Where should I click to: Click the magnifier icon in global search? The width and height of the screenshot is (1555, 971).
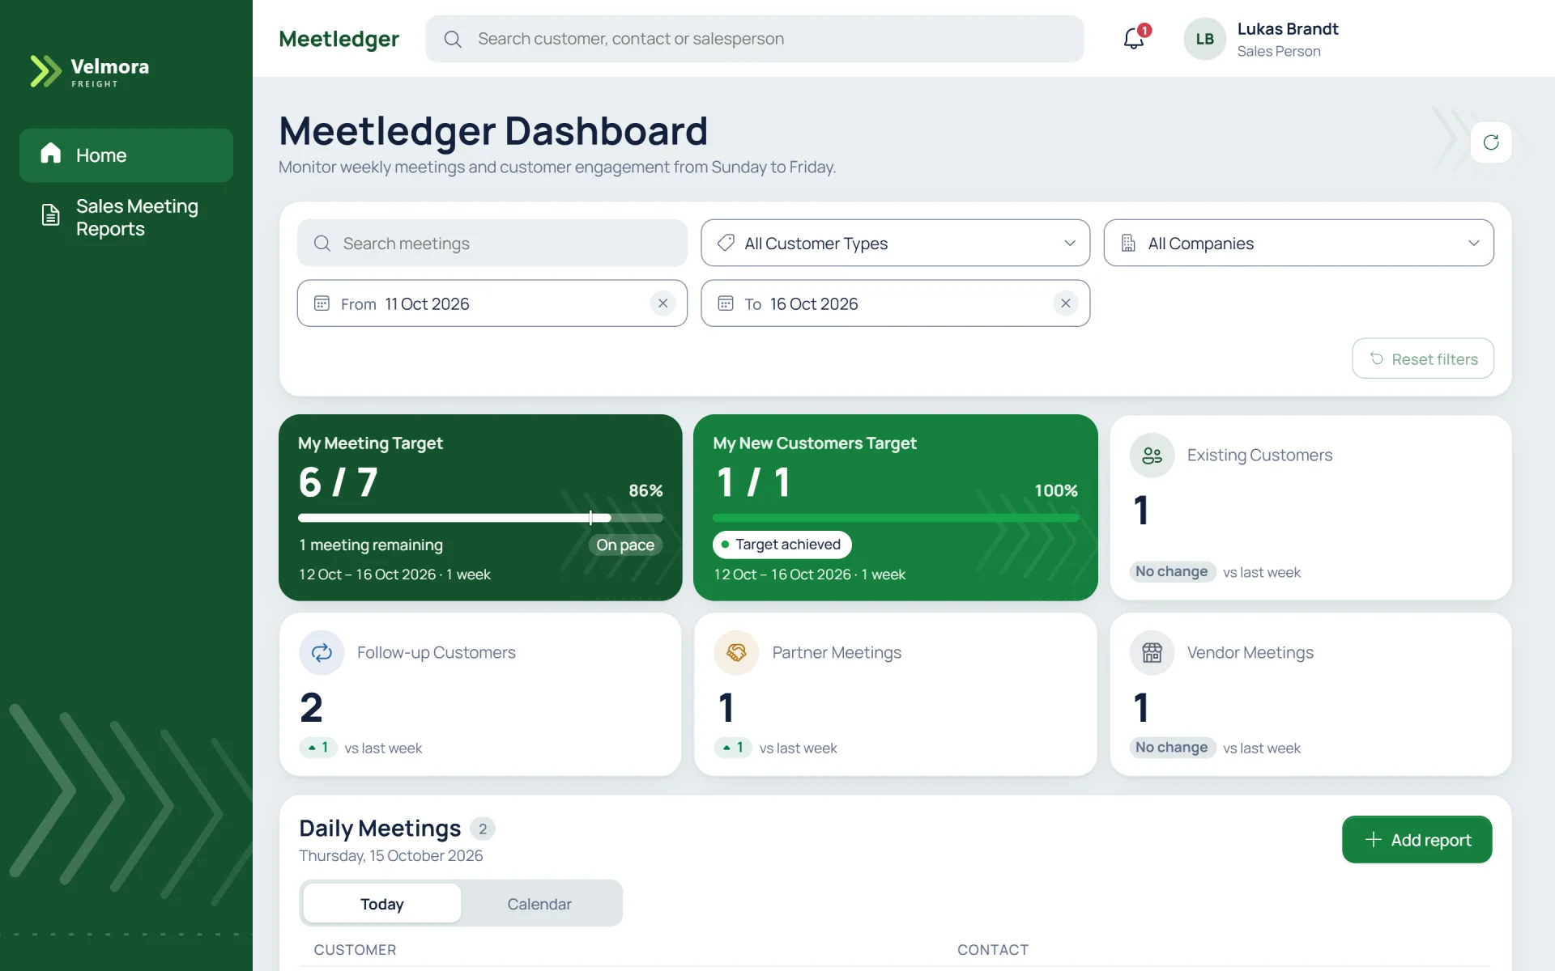tap(453, 39)
